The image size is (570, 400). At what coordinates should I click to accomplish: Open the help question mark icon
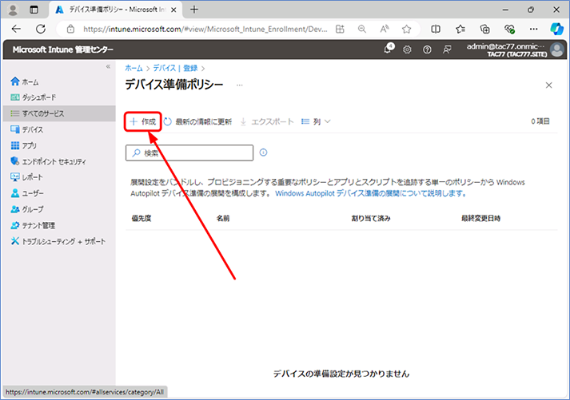[427, 50]
